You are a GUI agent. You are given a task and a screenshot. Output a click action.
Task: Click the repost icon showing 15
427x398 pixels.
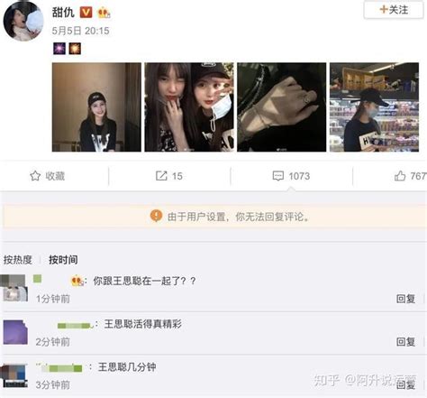tap(161, 176)
